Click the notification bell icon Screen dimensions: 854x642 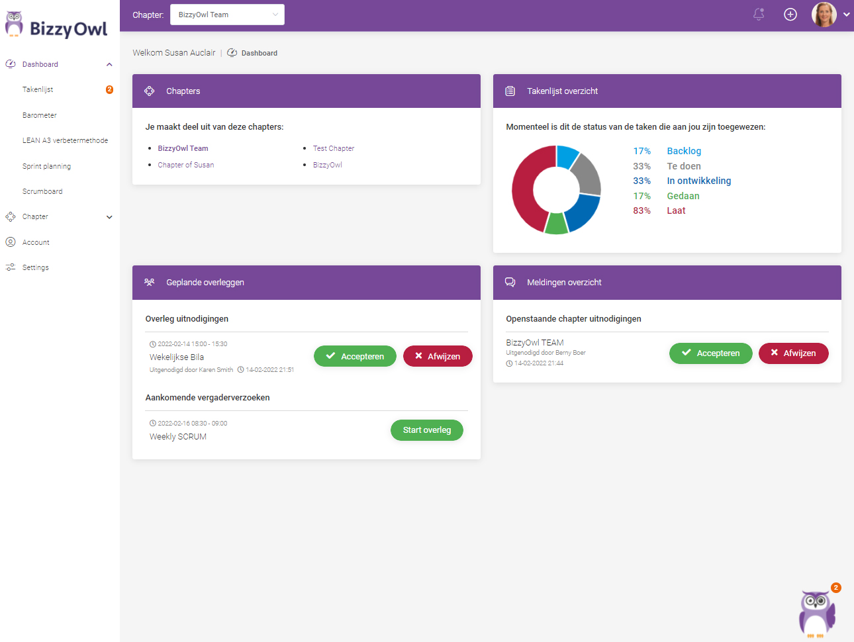(759, 15)
